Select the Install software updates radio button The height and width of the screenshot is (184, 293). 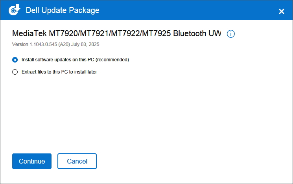click(x=15, y=60)
